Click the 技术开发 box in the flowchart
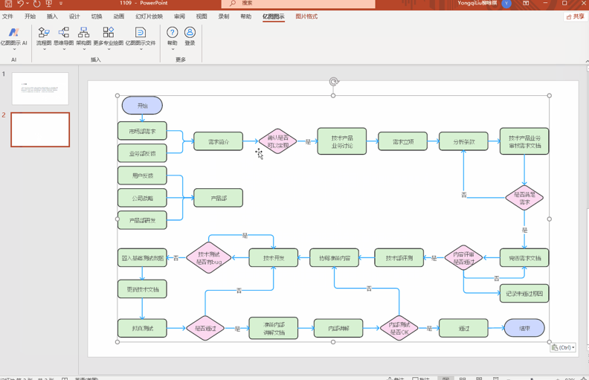 274,258
